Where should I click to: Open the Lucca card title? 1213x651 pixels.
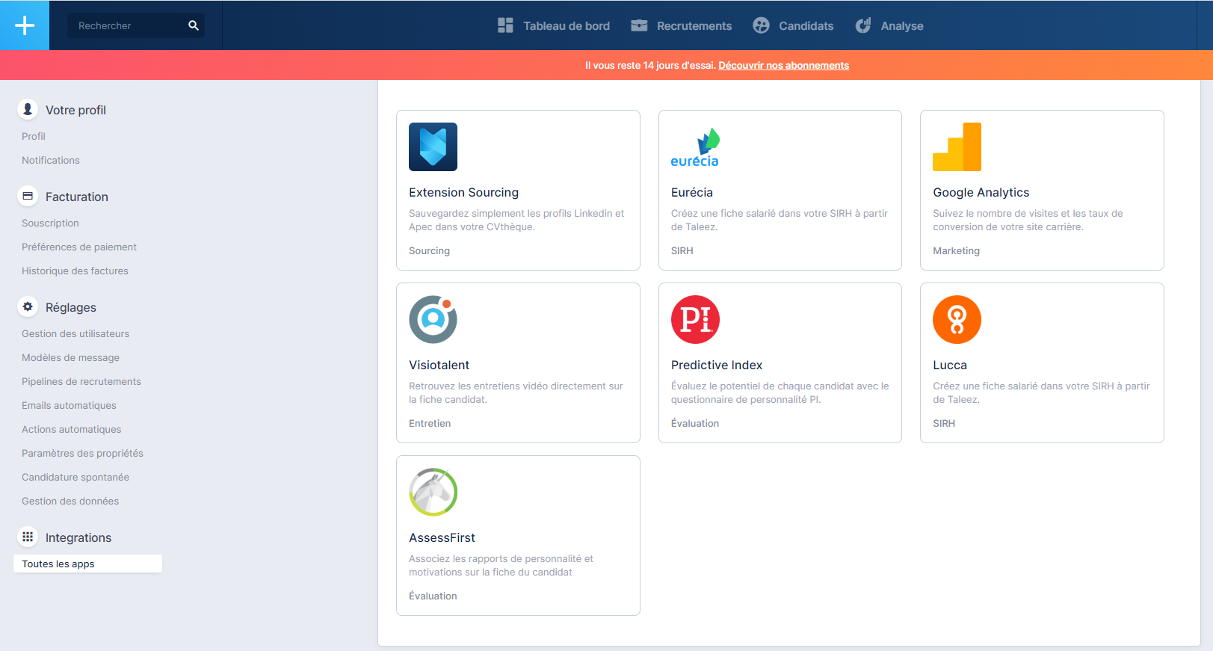point(950,365)
